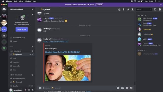Viewport: 163px width, 92px height.
Task: Show pinned messages pin icon
Action: coord(128,9)
